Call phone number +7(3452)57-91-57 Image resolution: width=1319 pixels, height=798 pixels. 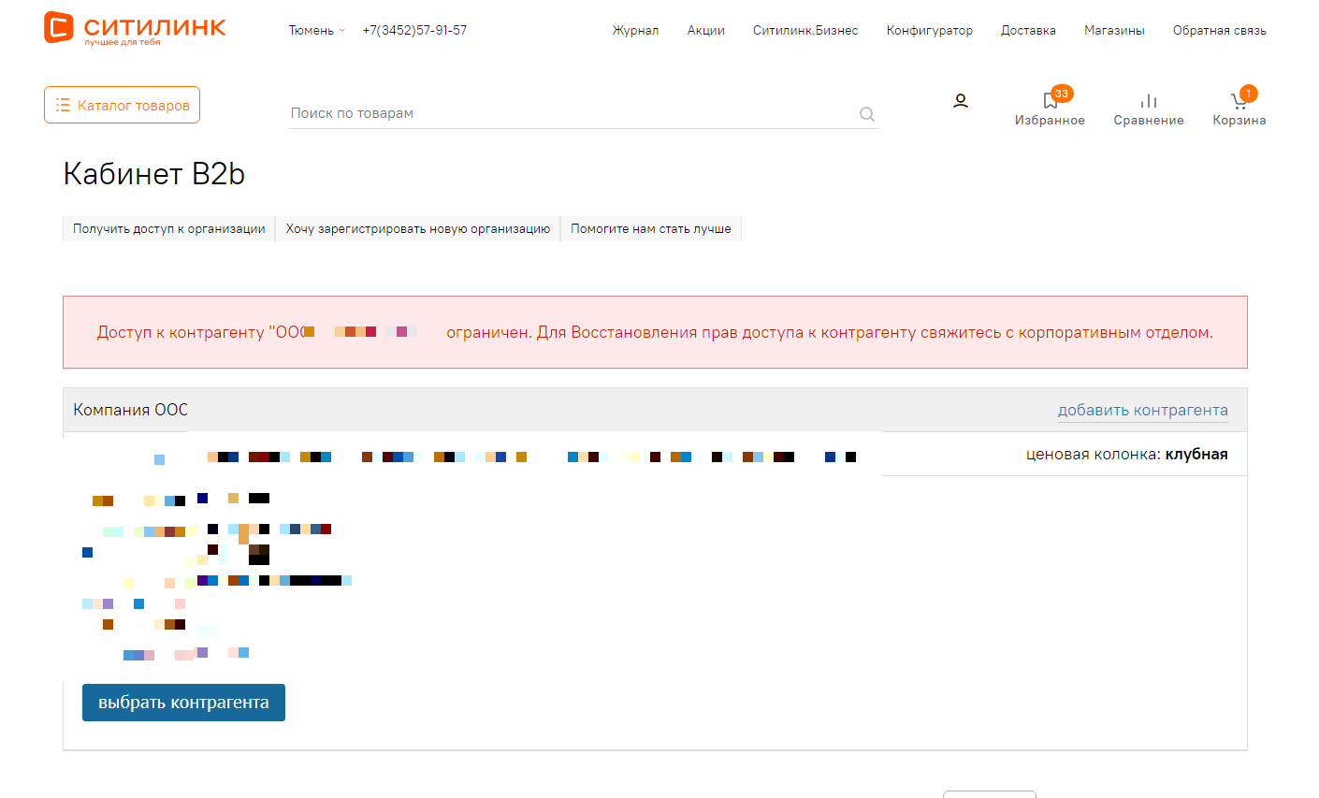tap(414, 30)
